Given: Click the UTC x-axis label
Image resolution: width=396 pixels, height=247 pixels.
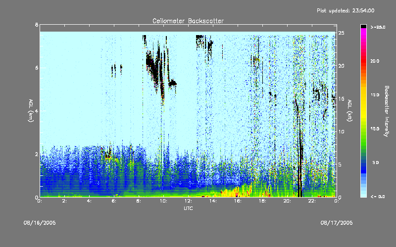Looking at the screenshot, I should coord(188,208).
